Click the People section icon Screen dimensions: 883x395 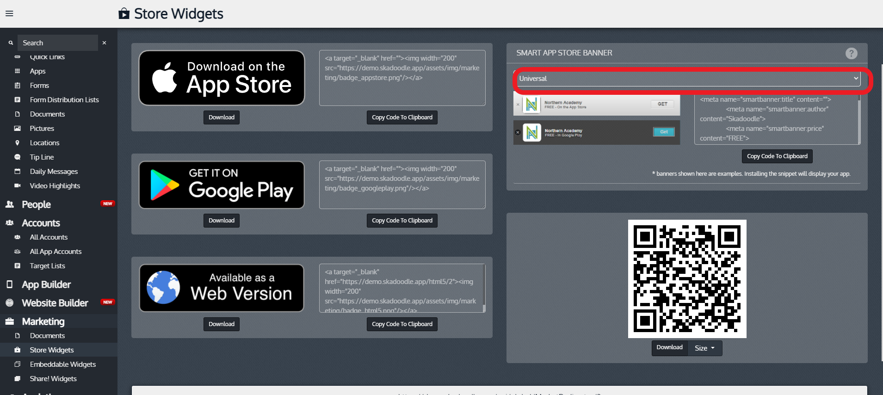coord(10,204)
